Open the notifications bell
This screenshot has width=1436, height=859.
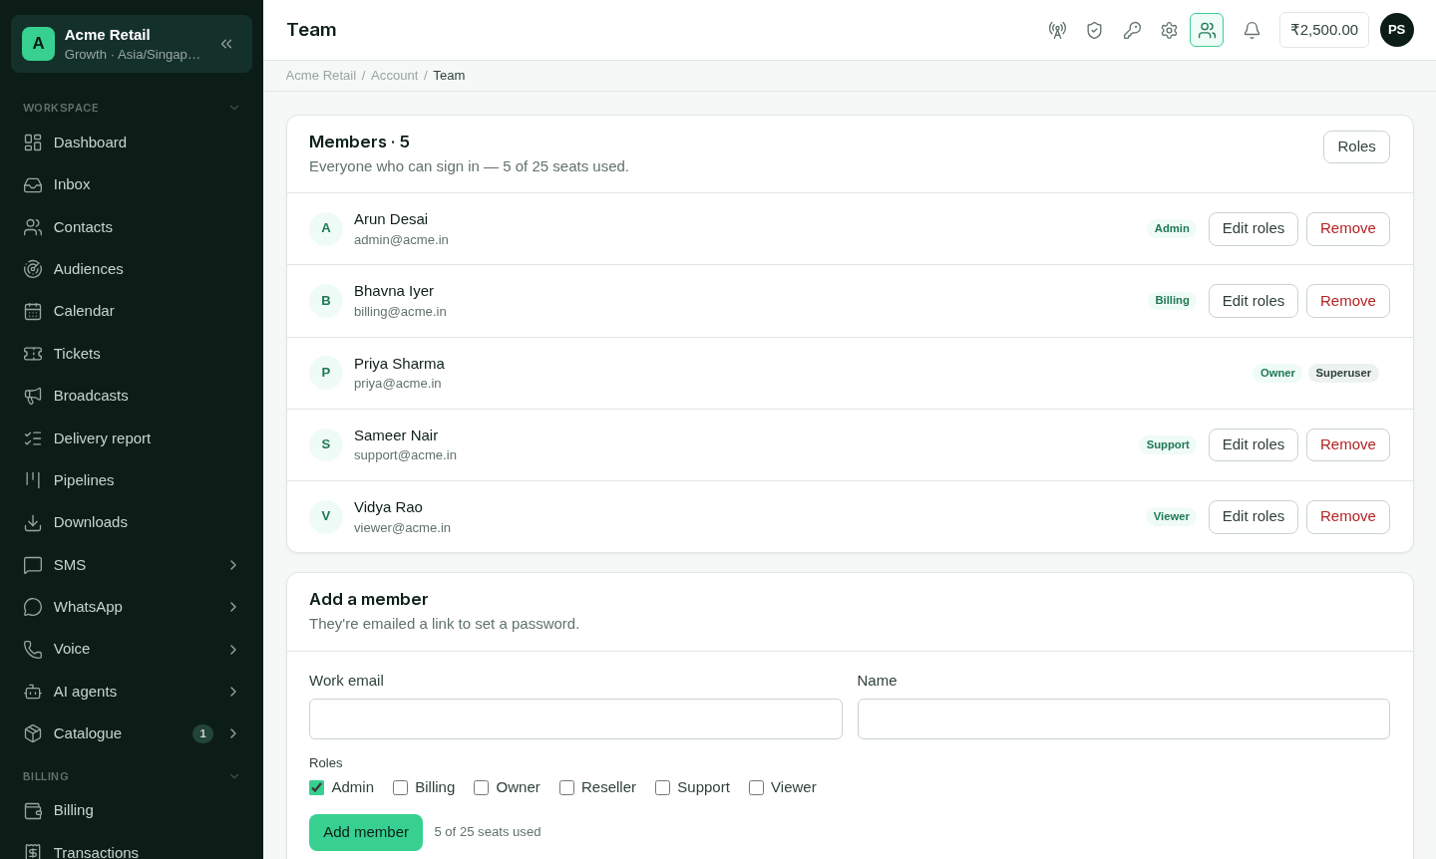[1252, 30]
